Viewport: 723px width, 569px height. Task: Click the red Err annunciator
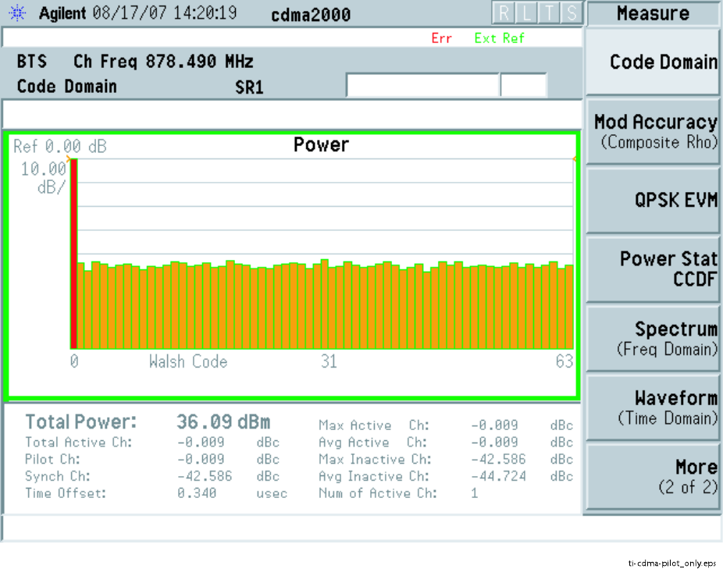pos(441,38)
